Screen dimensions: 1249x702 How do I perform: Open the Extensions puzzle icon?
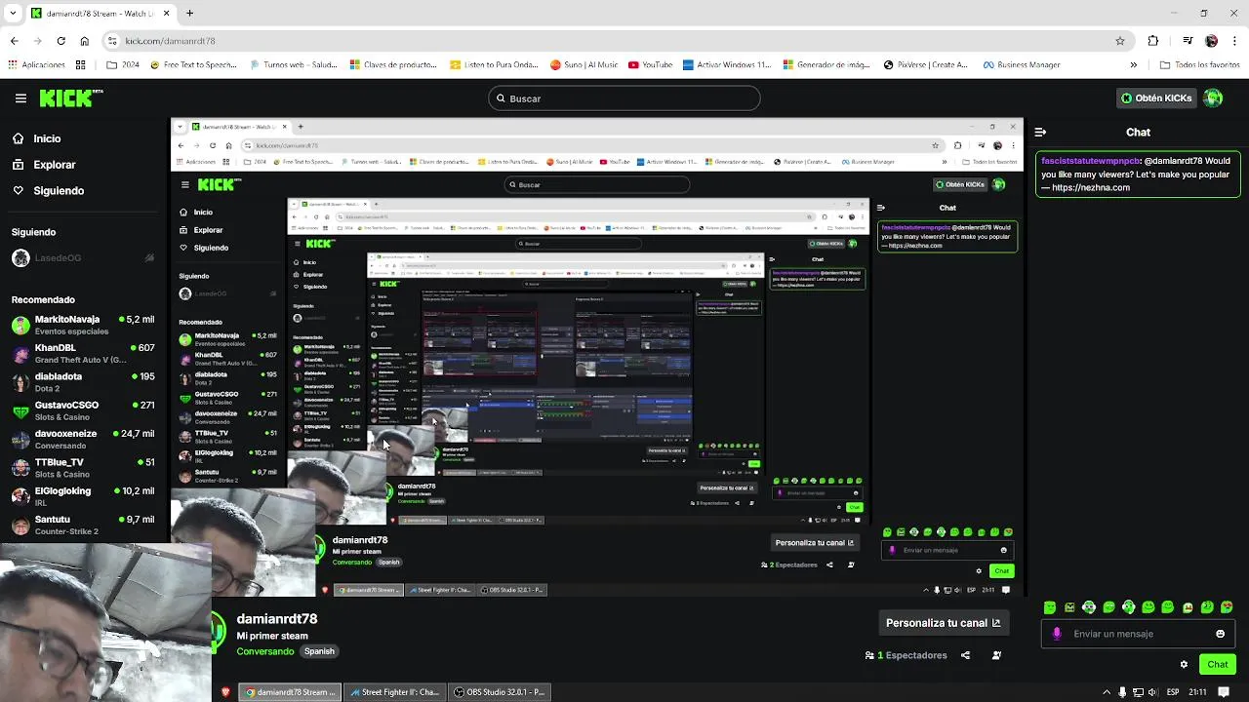click(x=1153, y=41)
